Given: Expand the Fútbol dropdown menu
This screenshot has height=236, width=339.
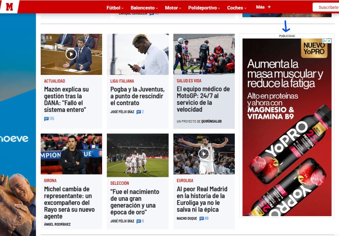Looking at the screenshot, I should [115, 8].
